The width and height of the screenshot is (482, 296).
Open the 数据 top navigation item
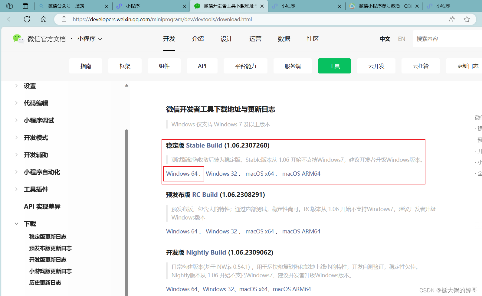tap(284, 39)
